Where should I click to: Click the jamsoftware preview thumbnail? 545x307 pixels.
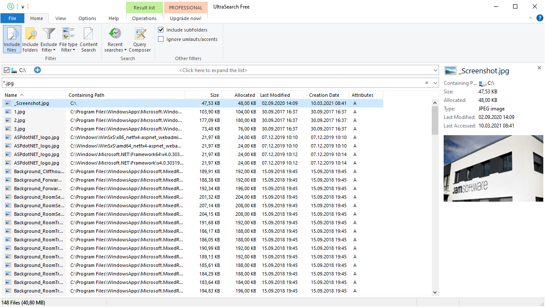[x=493, y=168]
